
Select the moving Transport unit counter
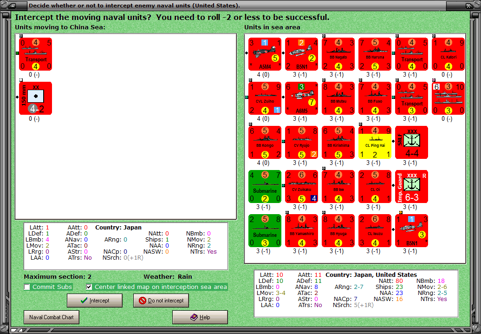point(36,54)
